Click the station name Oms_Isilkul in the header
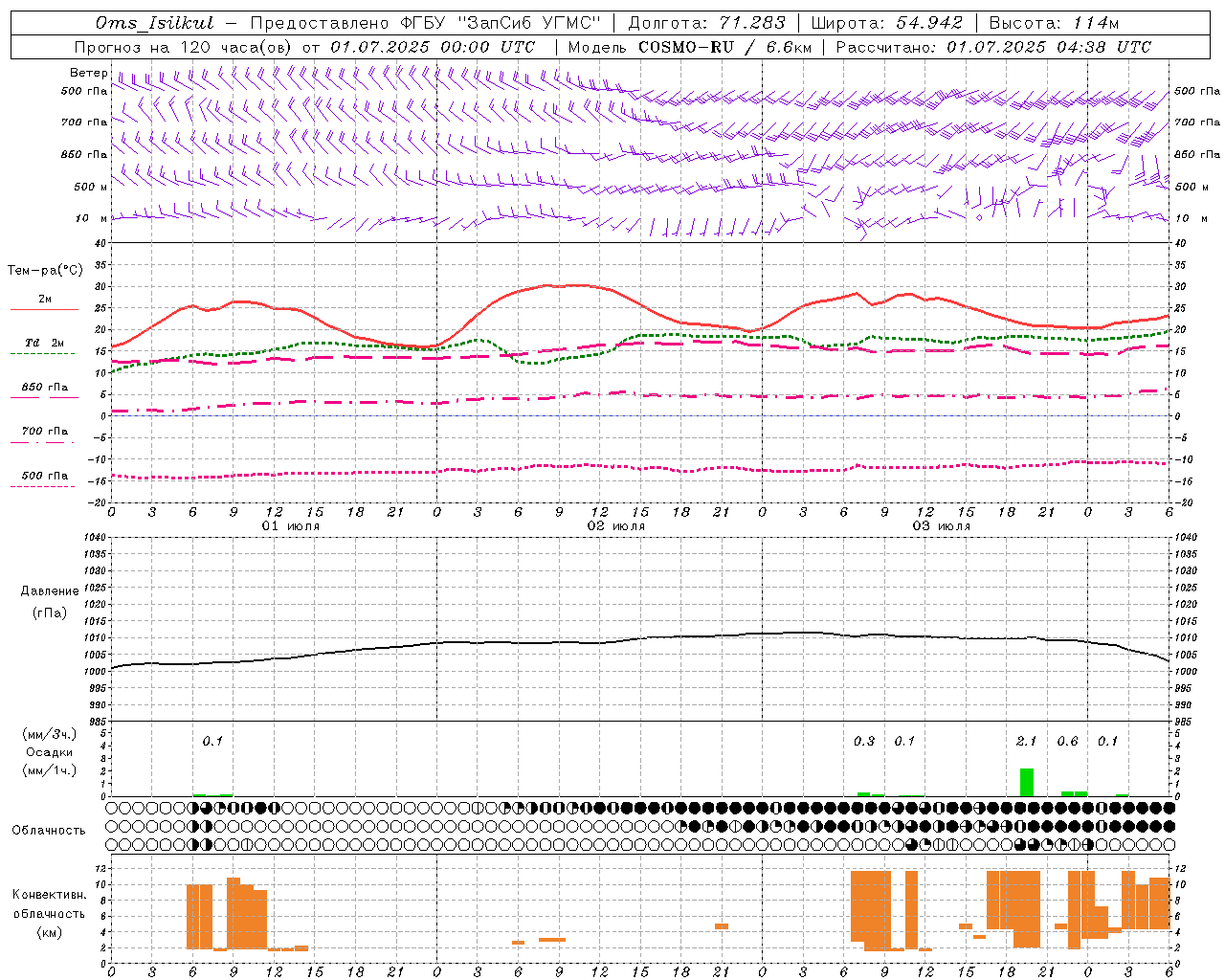This screenshot has height=980, width=1225. [154, 23]
